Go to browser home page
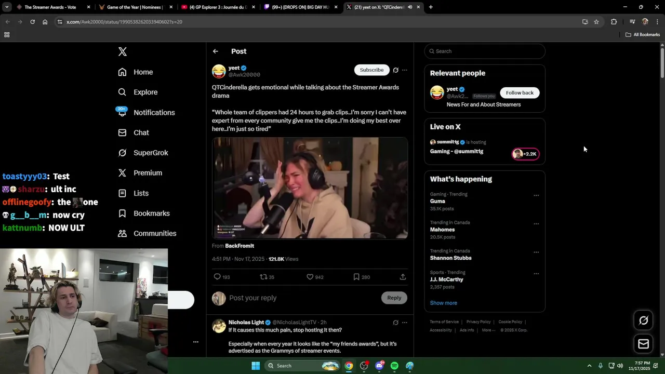This screenshot has width=665, height=374. click(45, 22)
